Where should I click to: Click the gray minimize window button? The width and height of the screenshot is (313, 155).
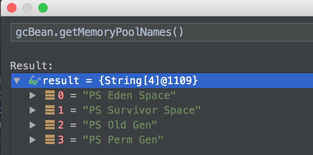27,8
